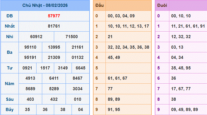Select Đuôi row 9 values 09, 49, 89, 89
Viewport: 207px width, 115px height.
point(184,110)
